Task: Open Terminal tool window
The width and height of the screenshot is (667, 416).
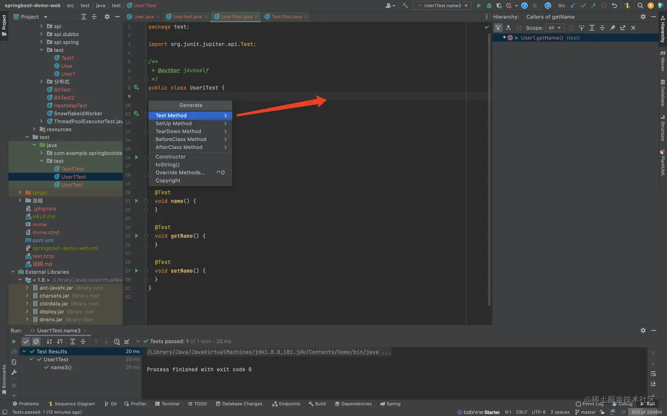Action: (x=167, y=404)
